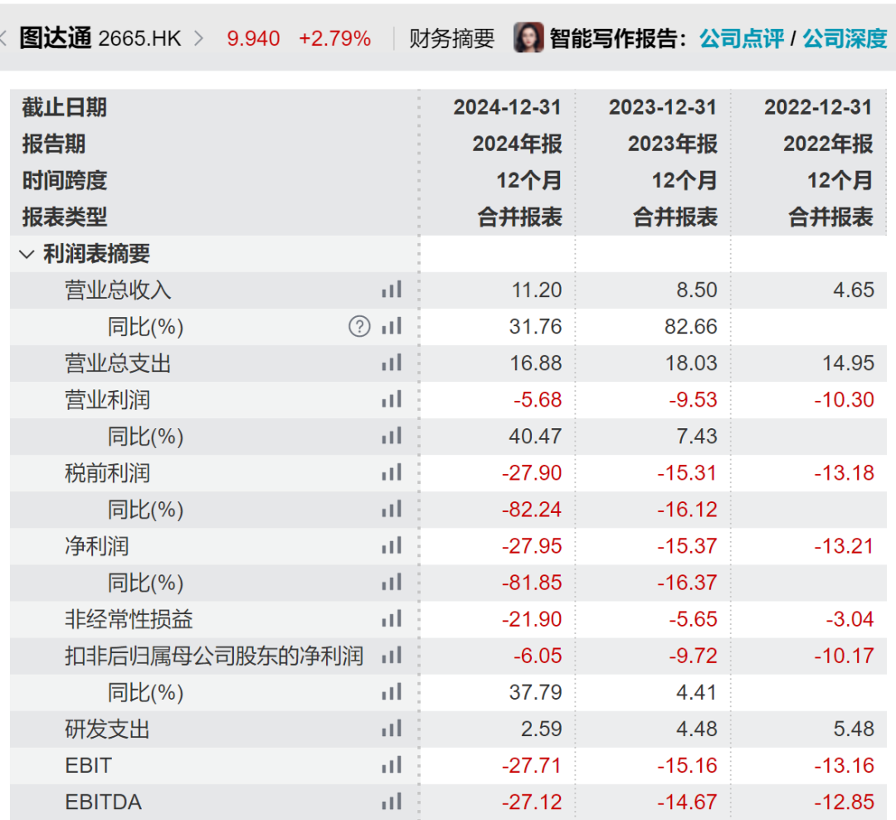Click the AI writer avatar image
The width and height of the screenshot is (896, 820).
click(528, 37)
